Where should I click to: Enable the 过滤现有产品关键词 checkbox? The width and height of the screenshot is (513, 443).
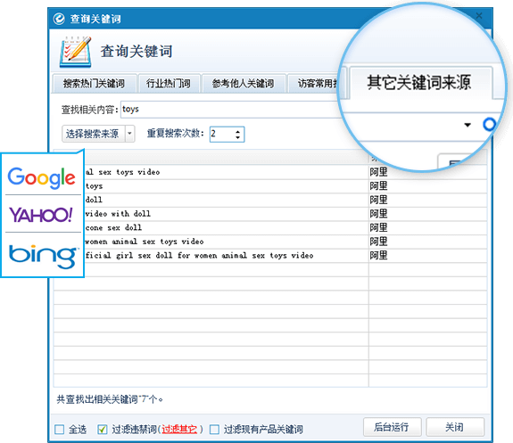click(x=214, y=430)
